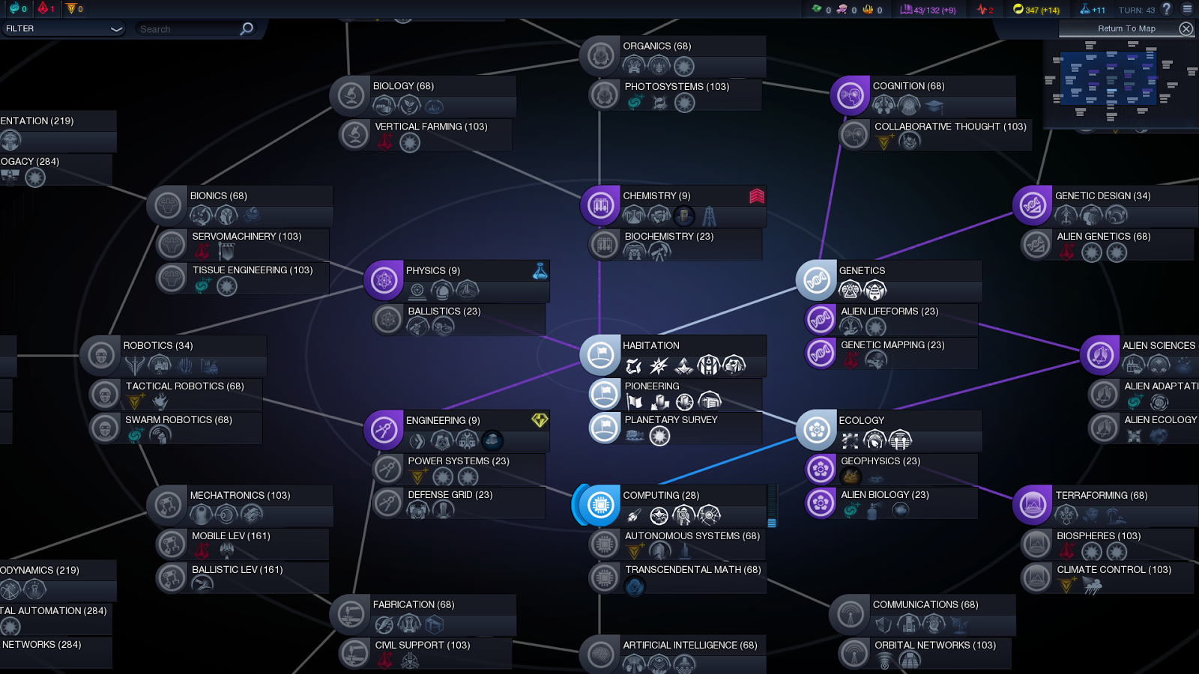
Task: Click the "BIOCHEMISTRY (23)" label
Action: (x=669, y=237)
